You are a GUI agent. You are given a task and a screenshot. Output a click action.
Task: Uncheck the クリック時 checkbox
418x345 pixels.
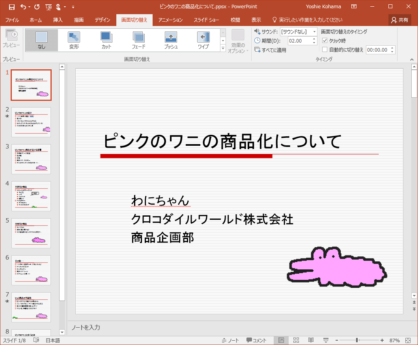(325, 41)
